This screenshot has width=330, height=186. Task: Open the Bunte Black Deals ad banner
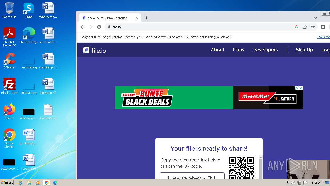[x=209, y=98]
